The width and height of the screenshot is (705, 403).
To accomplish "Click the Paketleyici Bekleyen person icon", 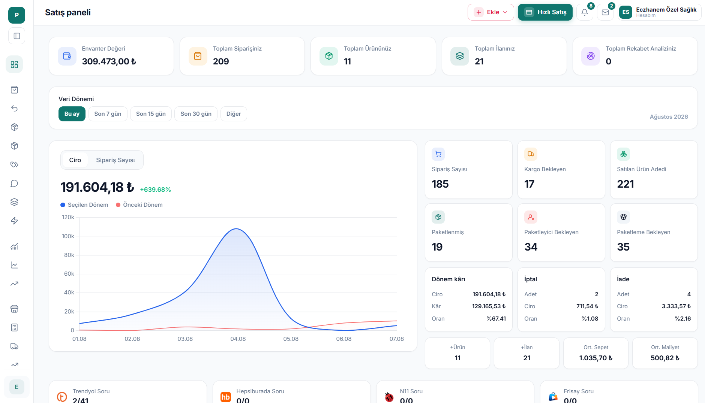I will point(531,217).
